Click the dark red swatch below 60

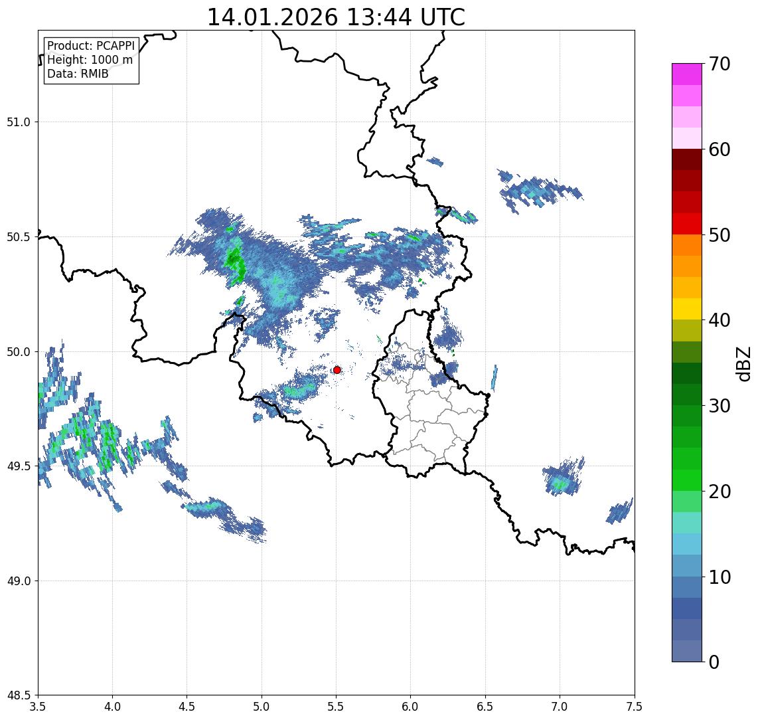coord(687,159)
